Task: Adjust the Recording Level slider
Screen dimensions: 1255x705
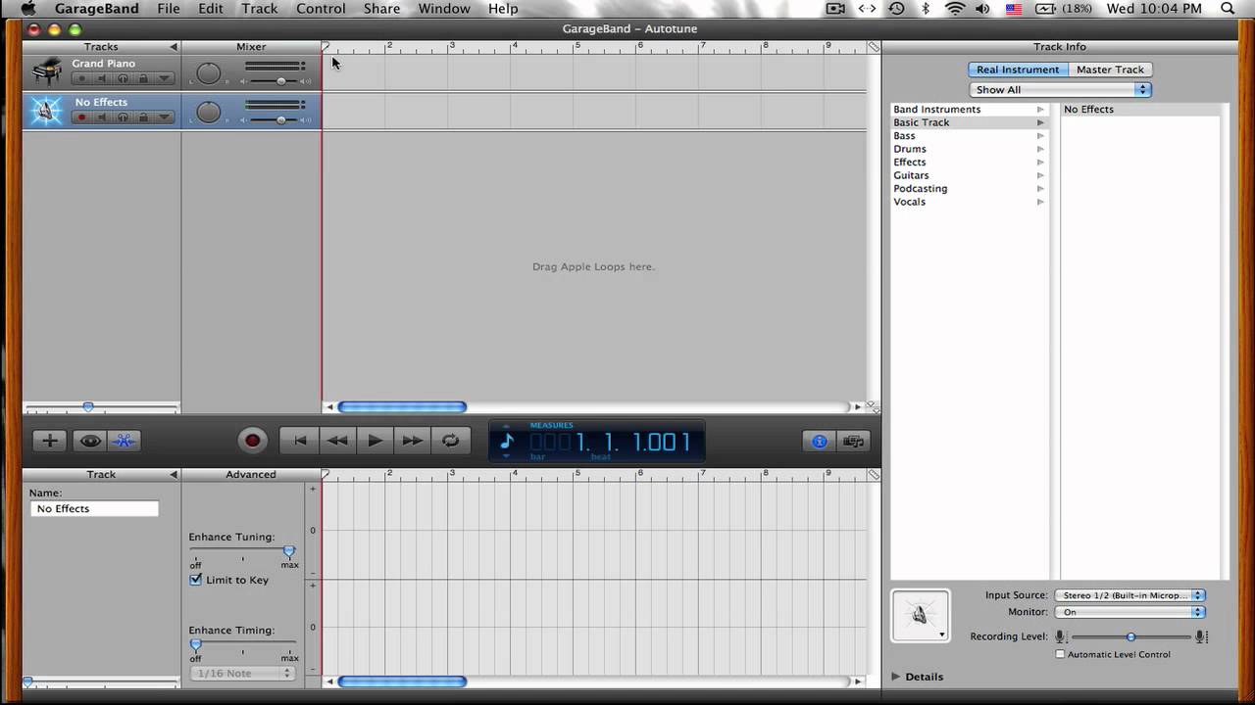Action: click(1130, 636)
